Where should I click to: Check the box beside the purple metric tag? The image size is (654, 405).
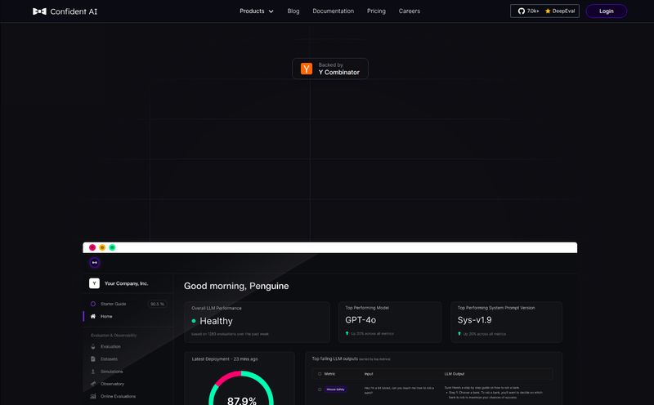(x=320, y=389)
